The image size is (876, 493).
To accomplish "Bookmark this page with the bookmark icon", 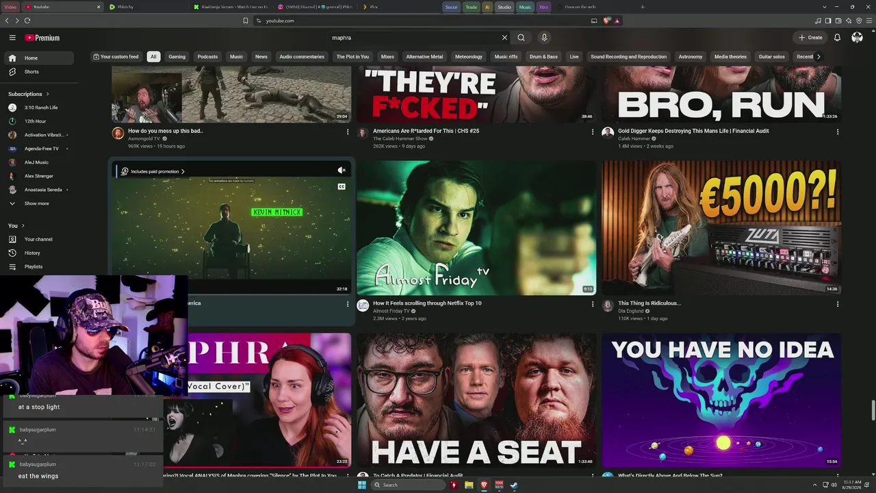I will pyautogui.click(x=246, y=21).
